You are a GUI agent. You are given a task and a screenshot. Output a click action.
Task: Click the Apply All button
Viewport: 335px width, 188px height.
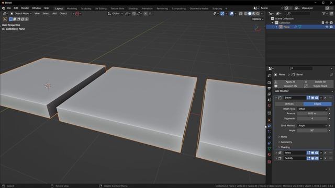[288, 82]
